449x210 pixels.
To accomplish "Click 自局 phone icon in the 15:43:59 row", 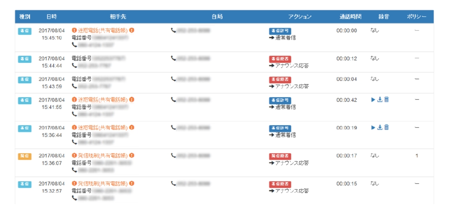I will click(173, 79).
